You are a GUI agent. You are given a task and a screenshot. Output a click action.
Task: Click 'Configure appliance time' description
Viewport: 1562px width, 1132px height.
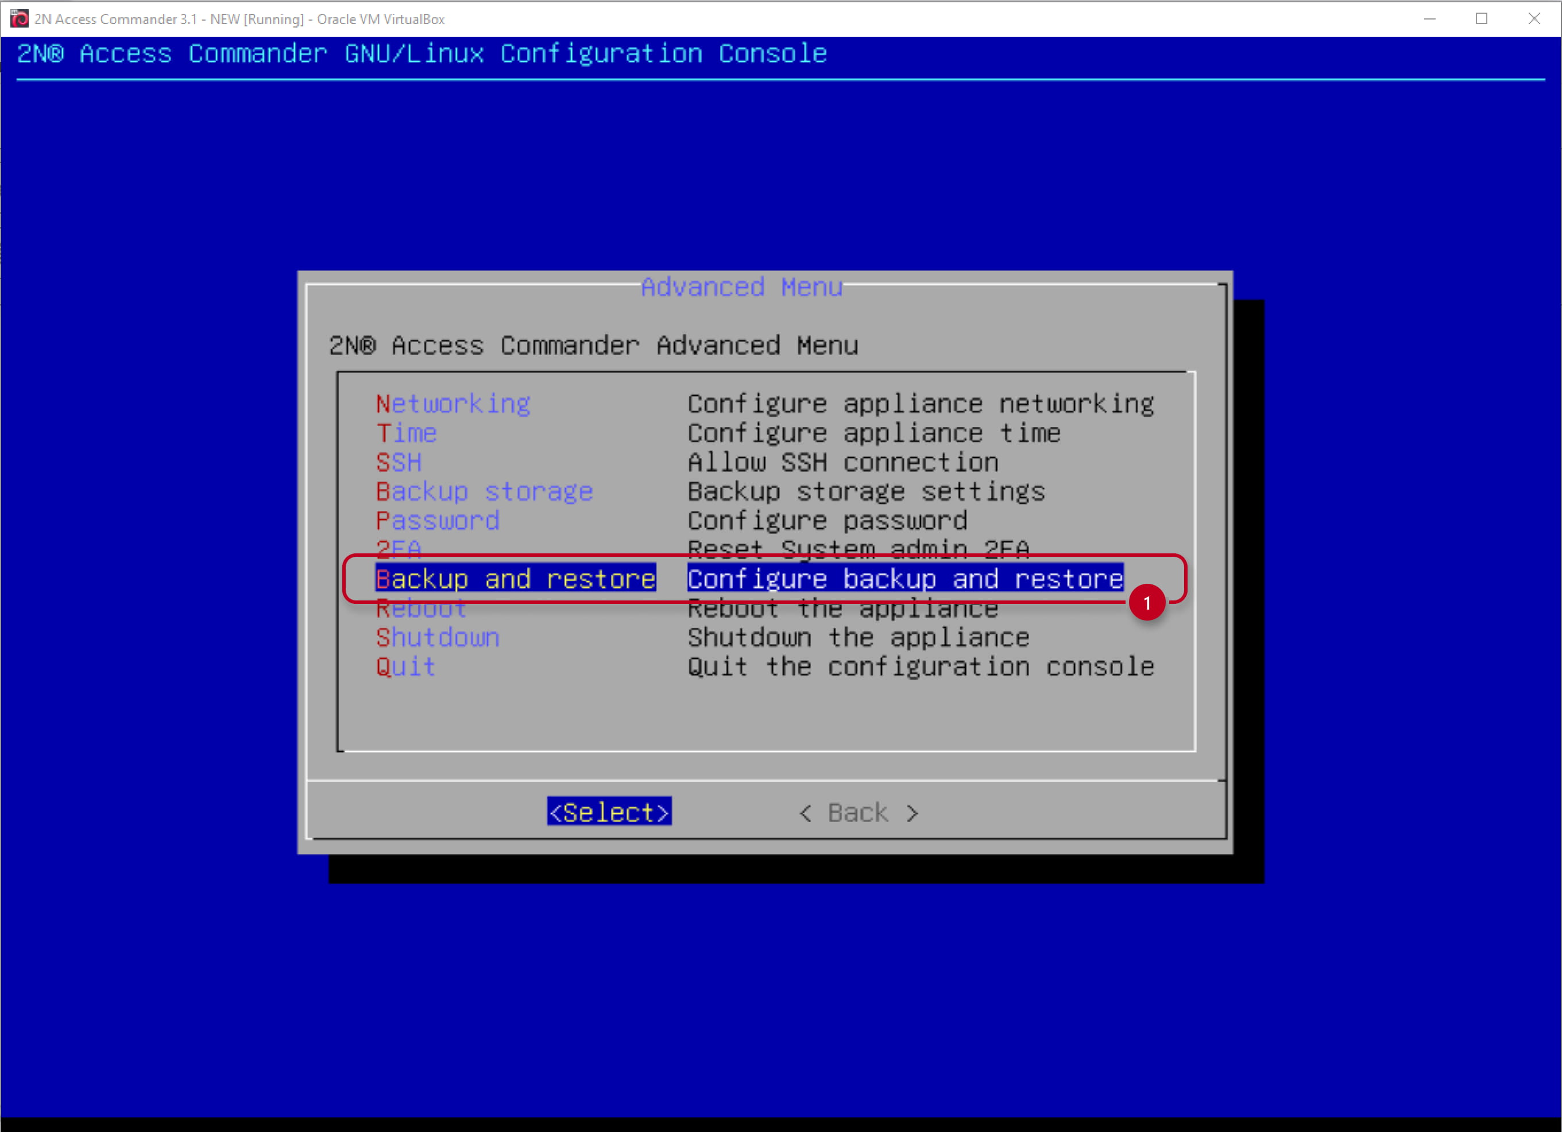pyautogui.click(x=874, y=433)
